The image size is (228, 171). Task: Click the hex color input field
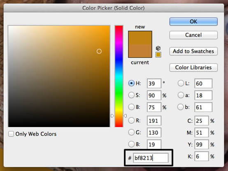coord(151,158)
